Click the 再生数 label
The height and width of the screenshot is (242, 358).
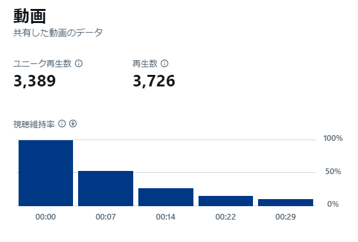coord(145,63)
